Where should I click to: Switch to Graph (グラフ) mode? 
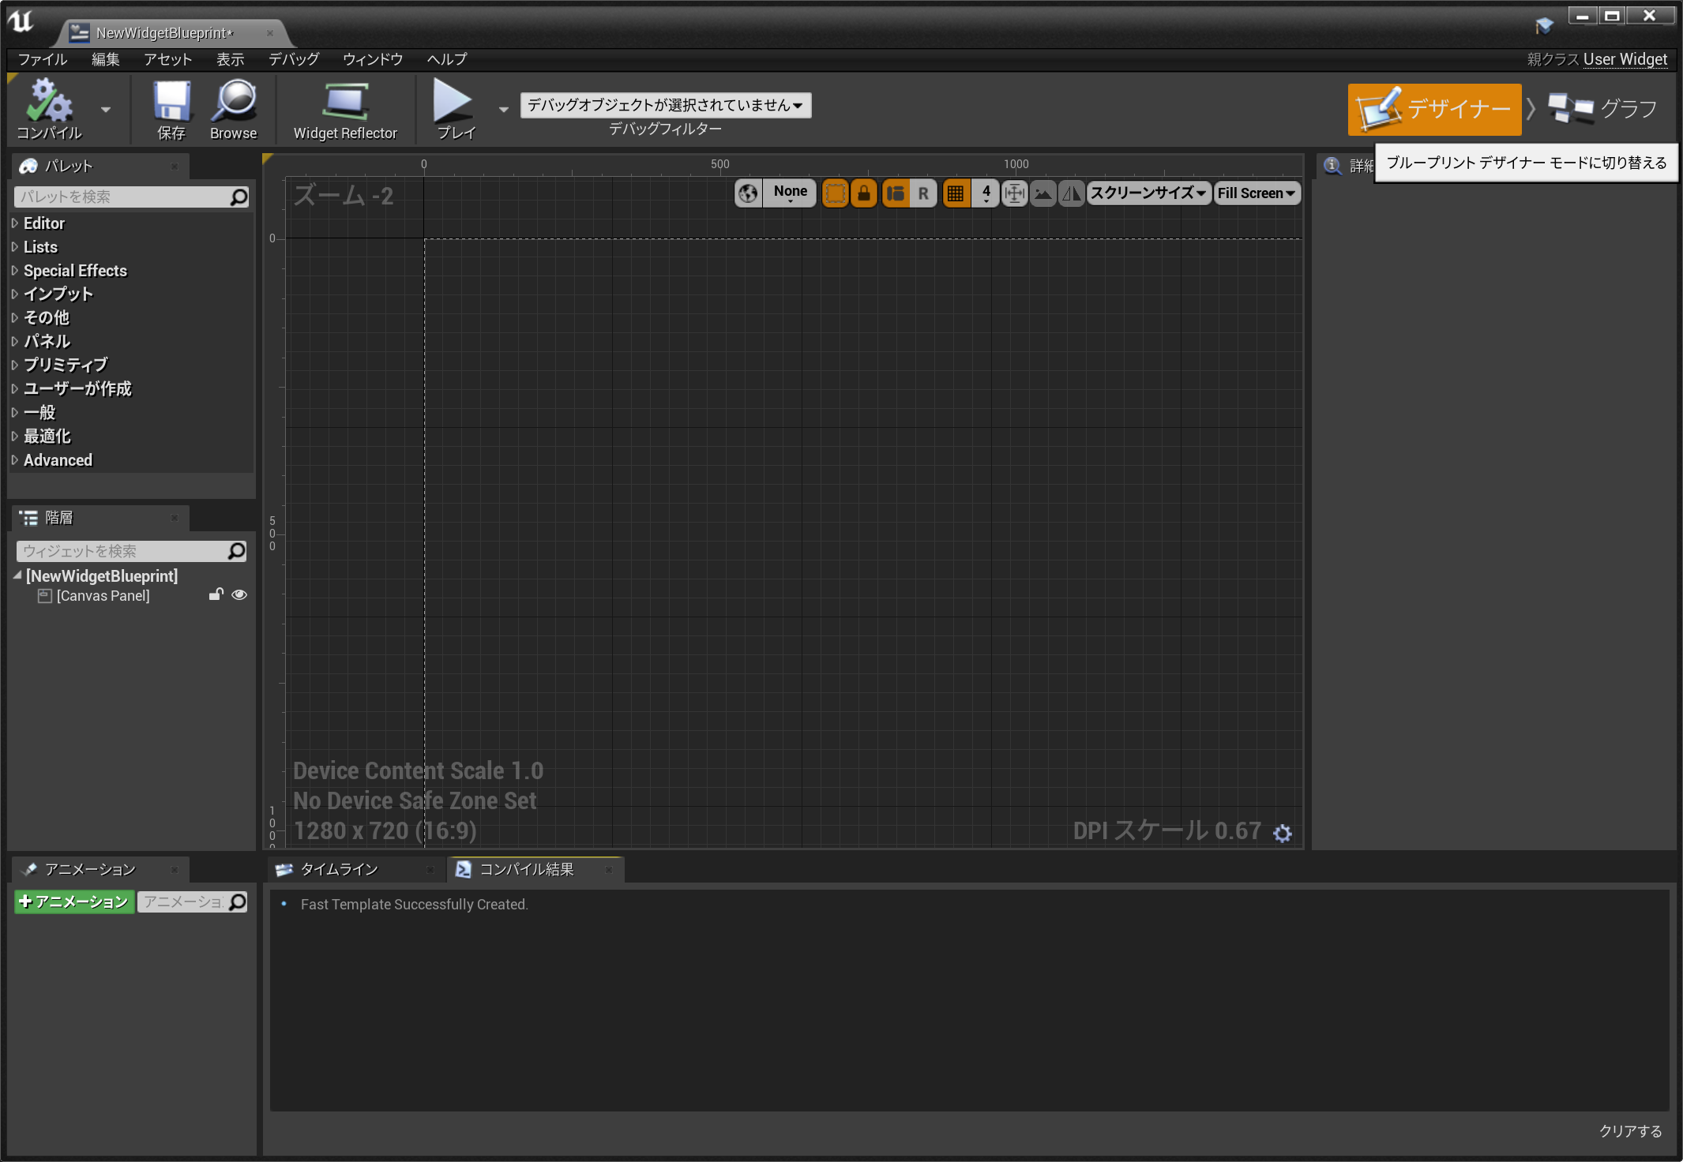tap(1602, 109)
